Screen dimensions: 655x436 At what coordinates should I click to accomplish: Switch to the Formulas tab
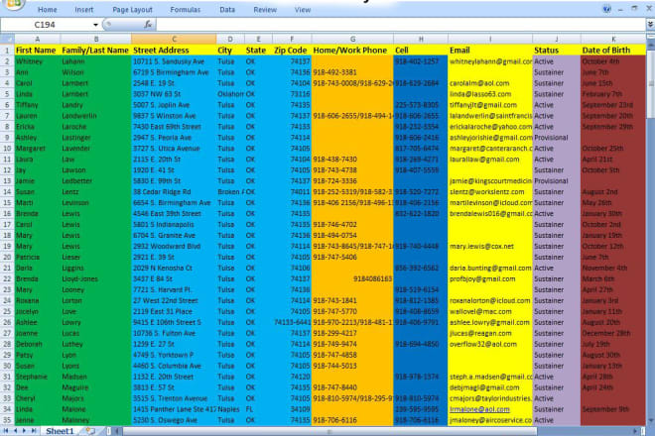(x=185, y=10)
